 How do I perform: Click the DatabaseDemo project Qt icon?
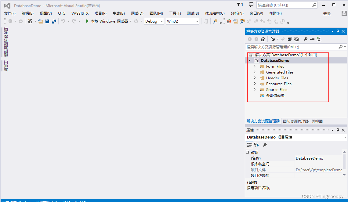(x=256, y=60)
